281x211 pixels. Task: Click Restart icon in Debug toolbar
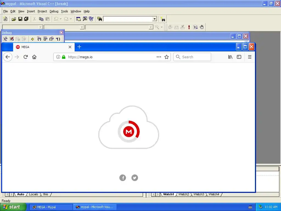pos(5,39)
